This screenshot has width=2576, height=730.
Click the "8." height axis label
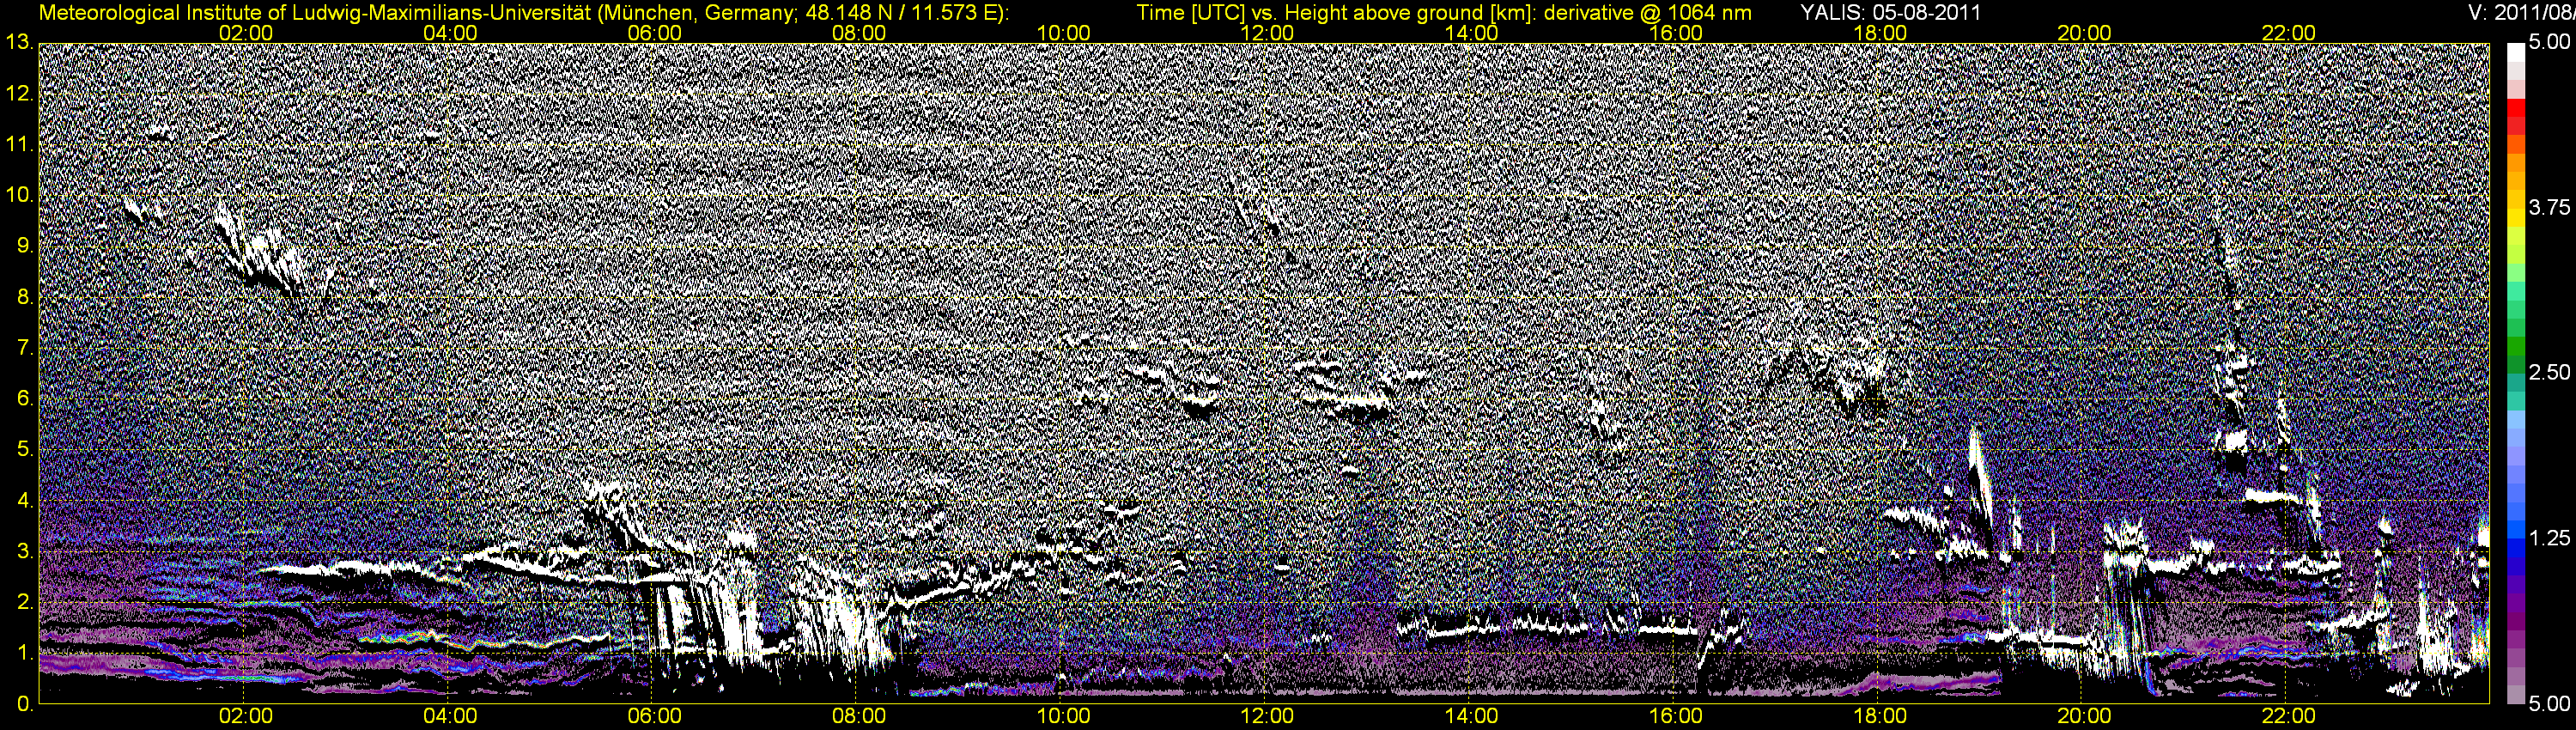tap(25, 297)
